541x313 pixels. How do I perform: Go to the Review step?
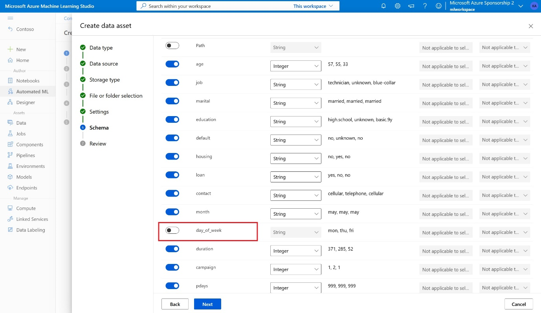coord(97,143)
